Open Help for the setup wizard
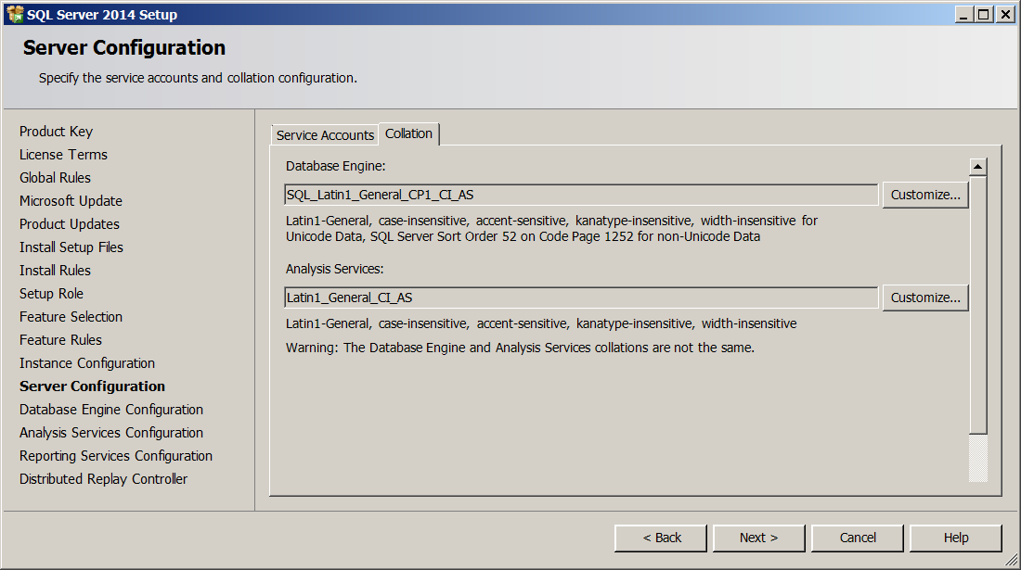Image resolution: width=1021 pixels, height=570 pixels. [955, 538]
